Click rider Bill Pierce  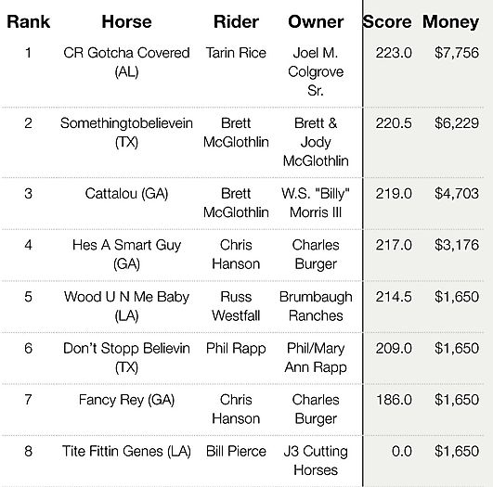(x=236, y=452)
